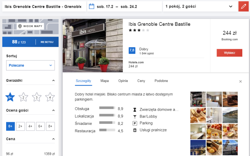Click the calendar icon in date field
250x156 pixels.
92,7
